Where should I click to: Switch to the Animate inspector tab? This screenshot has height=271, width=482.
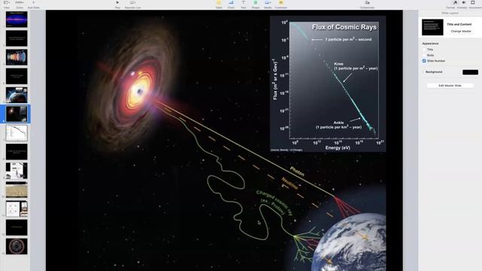pyautogui.click(x=464, y=2)
